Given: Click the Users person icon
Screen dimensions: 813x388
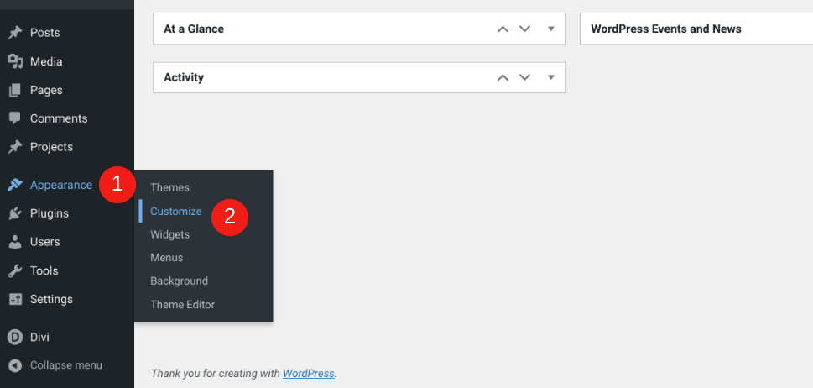Looking at the screenshot, I should click(15, 242).
